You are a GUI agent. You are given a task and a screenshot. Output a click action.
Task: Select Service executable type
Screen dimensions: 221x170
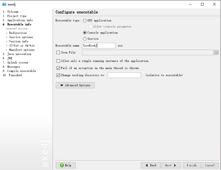(85, 39)
